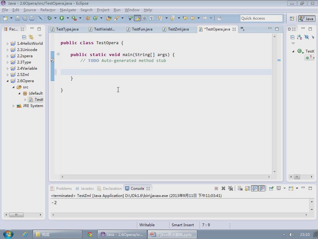Screen dimensions: 318x239
Task: Toggle Block Selection Mode button
Action: (x=144, y=18)
